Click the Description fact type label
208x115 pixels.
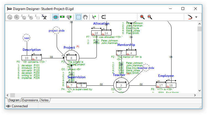[x=32, y=50]
